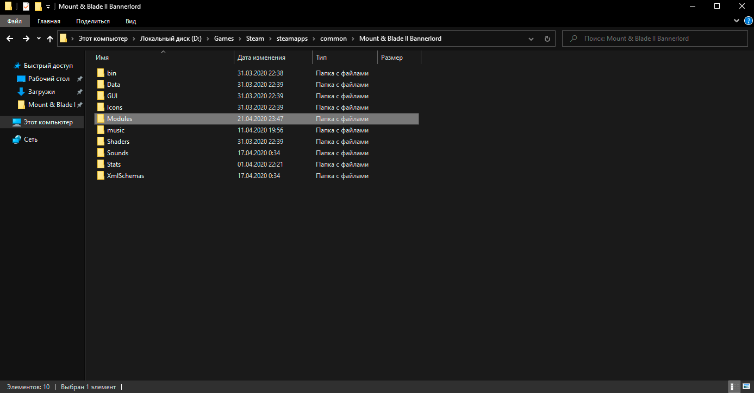Expand the chevron after Games breadcrumb
Image resolution: width=754 pixels, height=393 pixels.
240,39
